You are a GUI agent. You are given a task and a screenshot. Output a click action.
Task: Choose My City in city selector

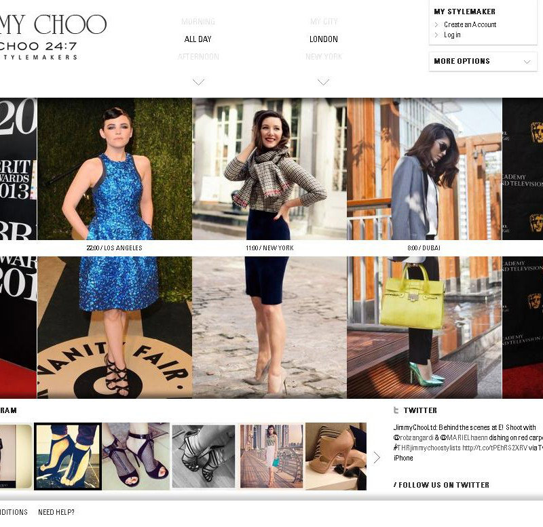(x=324, y=22)
